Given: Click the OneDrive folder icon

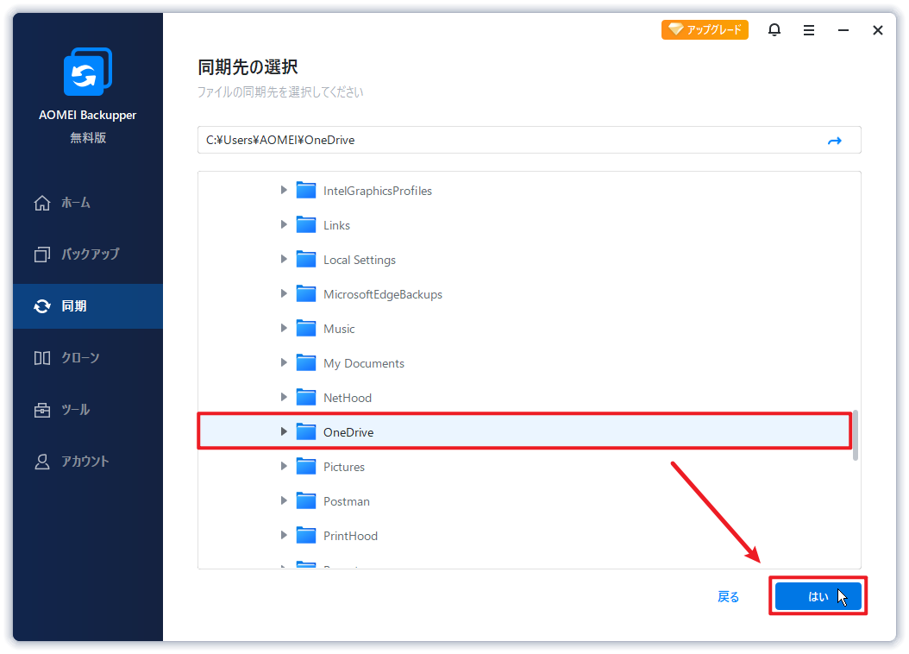Looking at the screenshot, I should pos(306,431).
